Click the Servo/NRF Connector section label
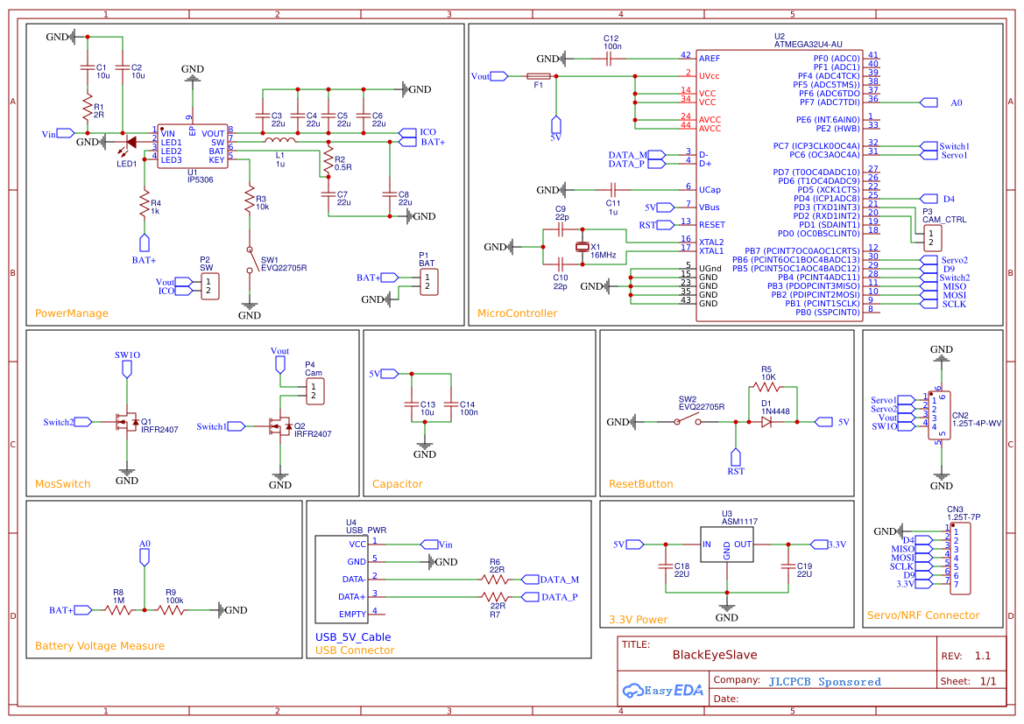 pos(926,615)
